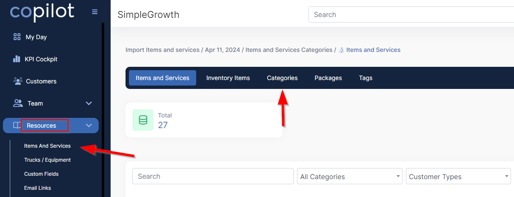Open the Tags tab
This screenshot has width=514, height=197.
click(x=366, y=78)
